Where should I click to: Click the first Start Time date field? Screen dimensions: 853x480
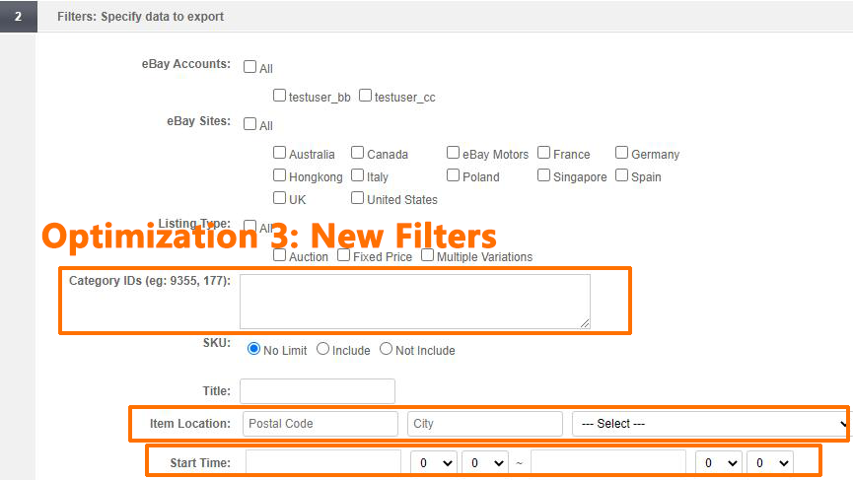point(323,462)
